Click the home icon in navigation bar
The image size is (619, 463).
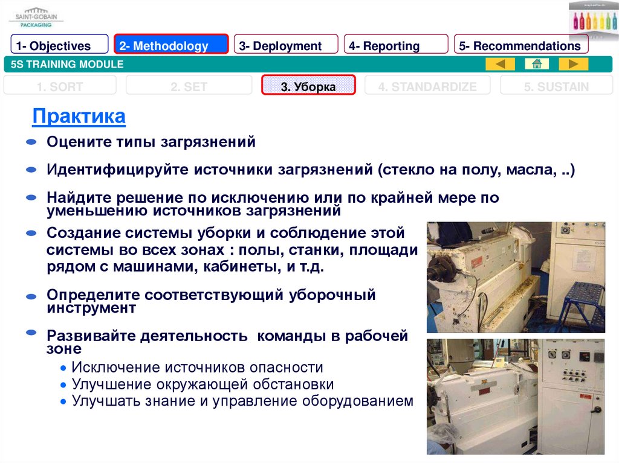pyautogui.click(x=536, y=64)
